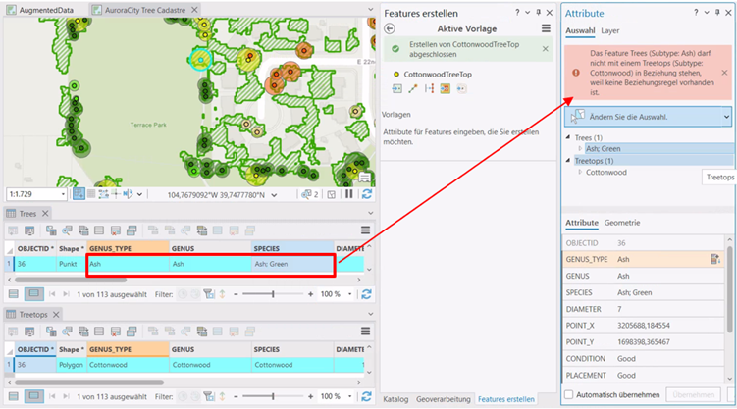Screen dimensions: 737x409
Task: Click the GENUS_TYPE field in Attribute pane
Action: click(643, 259)
